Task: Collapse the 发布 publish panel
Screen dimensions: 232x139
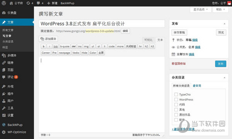Action: [224, 23]
